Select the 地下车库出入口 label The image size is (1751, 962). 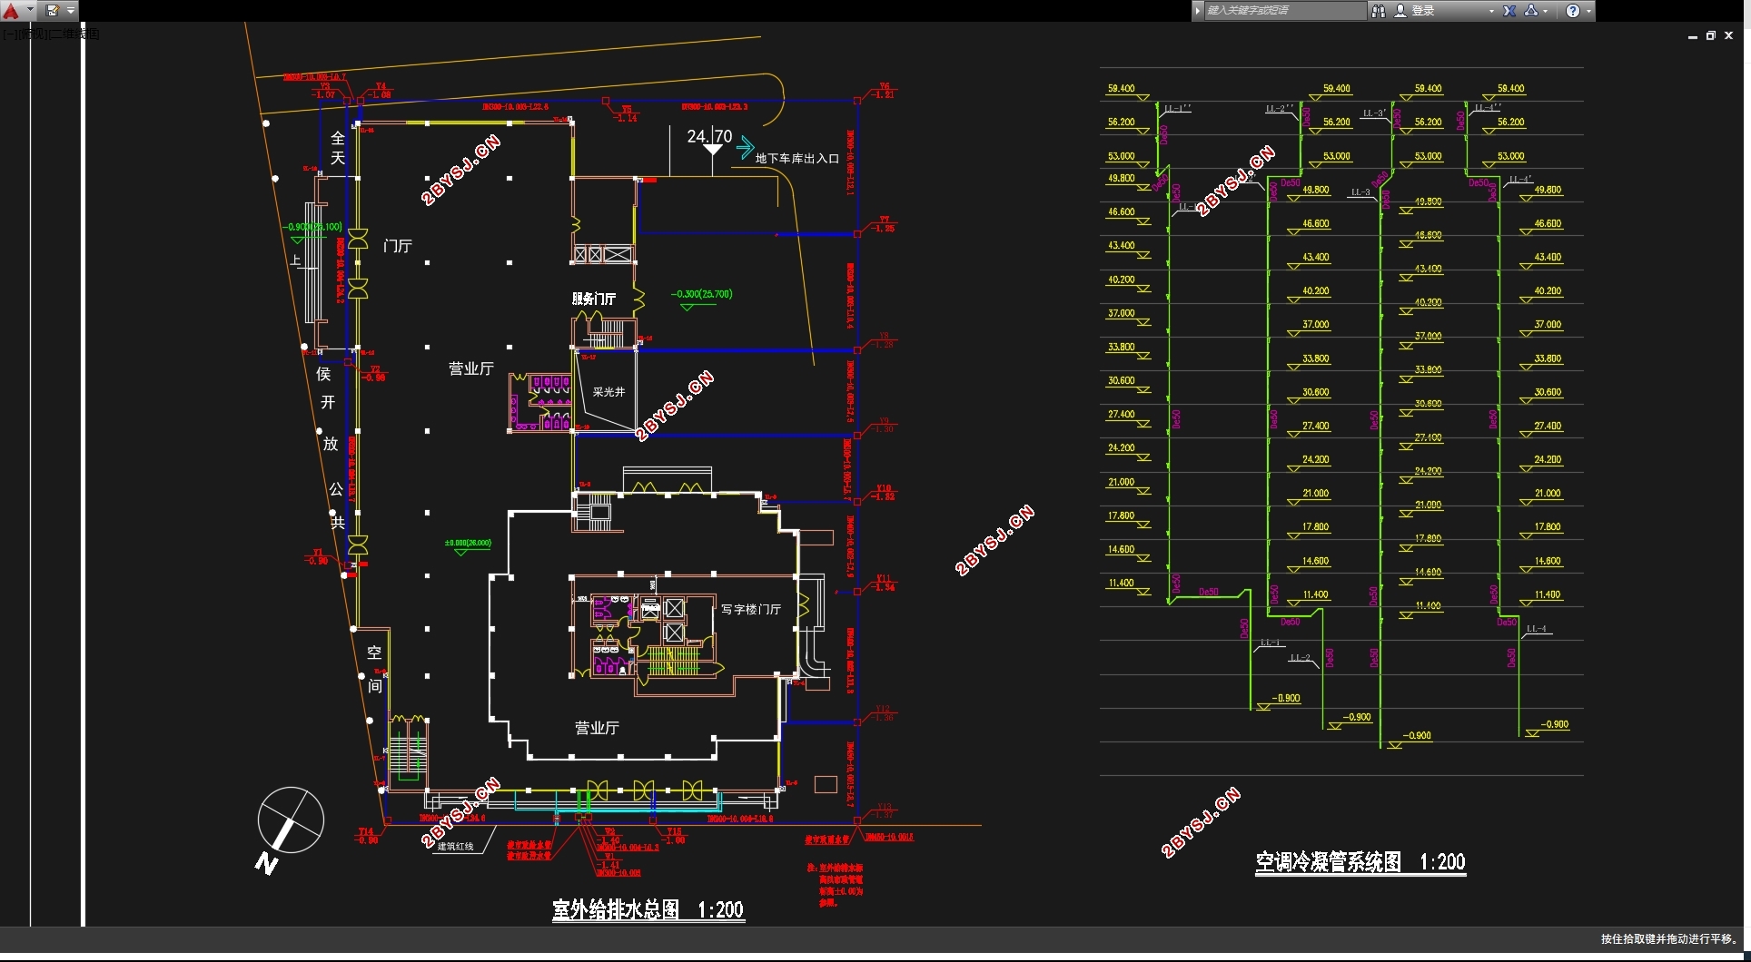pos(797,158)
